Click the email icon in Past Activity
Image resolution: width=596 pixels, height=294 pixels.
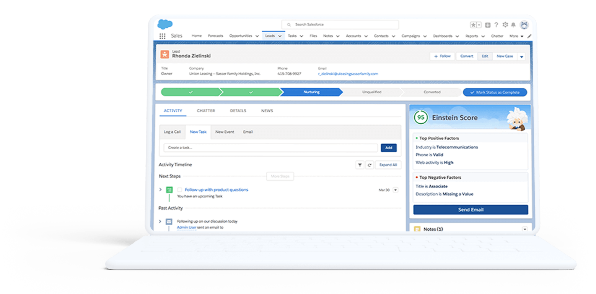[169, 221]
